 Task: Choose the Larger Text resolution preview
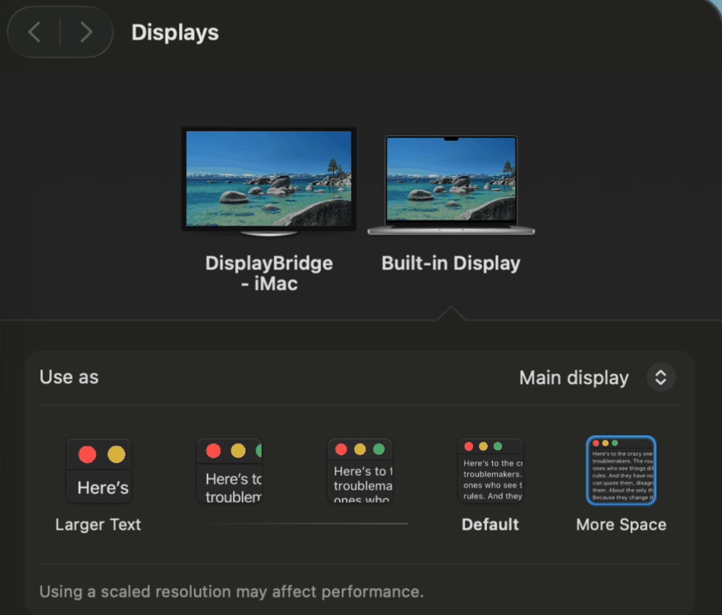99,471
